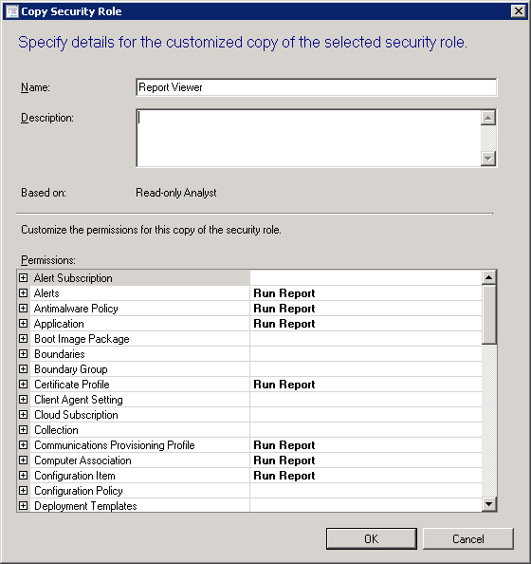
Task: Expand the Application permissions node
Action: click(24, 324)
